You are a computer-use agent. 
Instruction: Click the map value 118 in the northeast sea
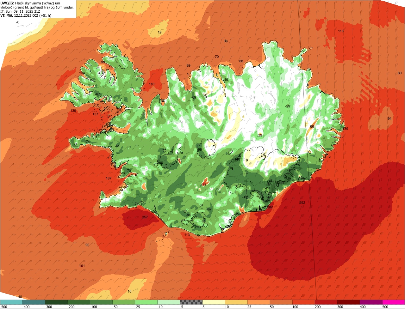click(x=341, y=31)
